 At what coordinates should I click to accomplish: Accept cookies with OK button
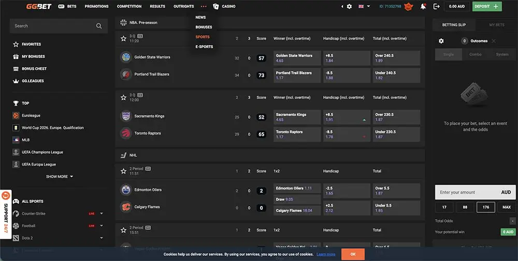click(x=353, y=254)
